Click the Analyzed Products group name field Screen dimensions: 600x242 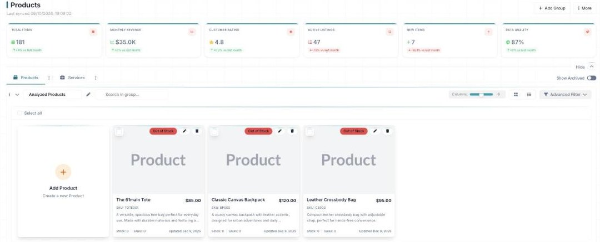coord(52,94)
